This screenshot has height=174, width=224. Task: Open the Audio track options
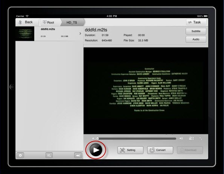coord(196,39)
